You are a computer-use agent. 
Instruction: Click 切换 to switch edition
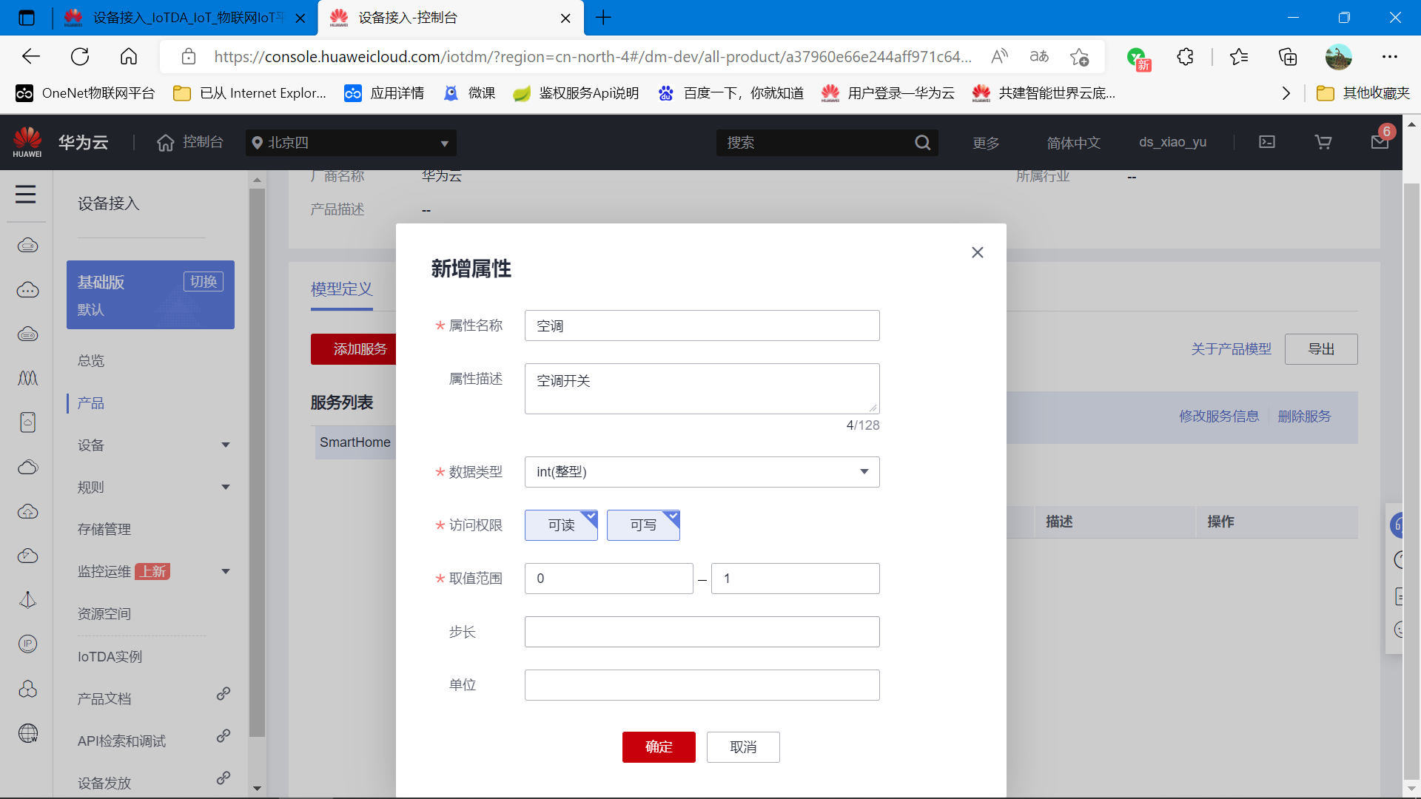[204, 282]
